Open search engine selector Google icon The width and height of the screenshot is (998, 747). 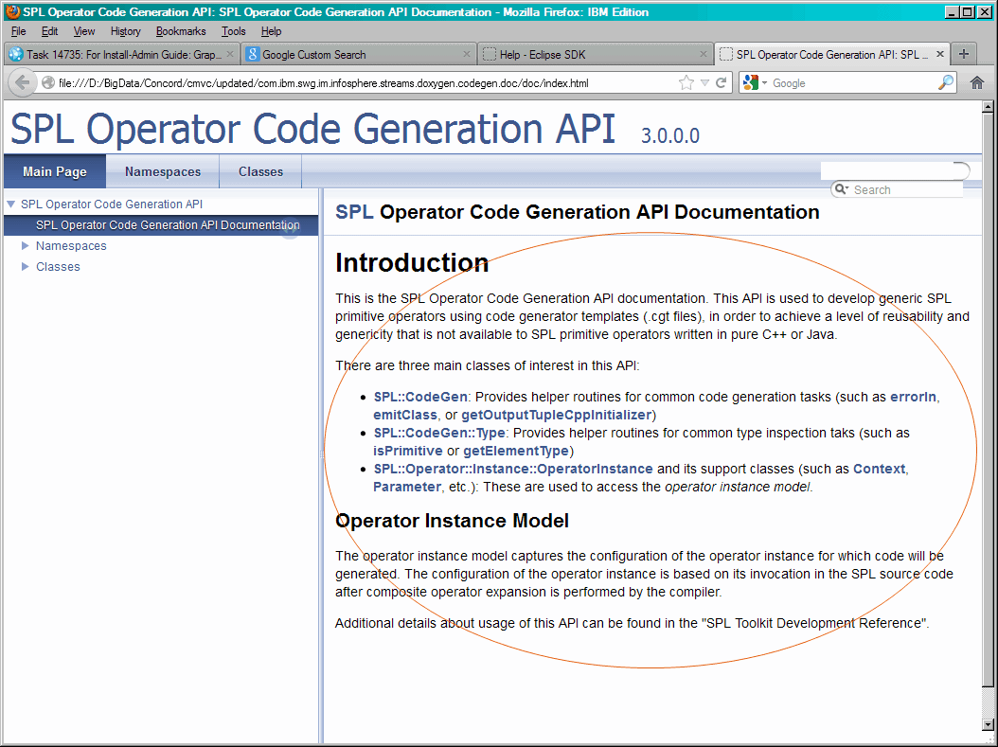point(751,82)
